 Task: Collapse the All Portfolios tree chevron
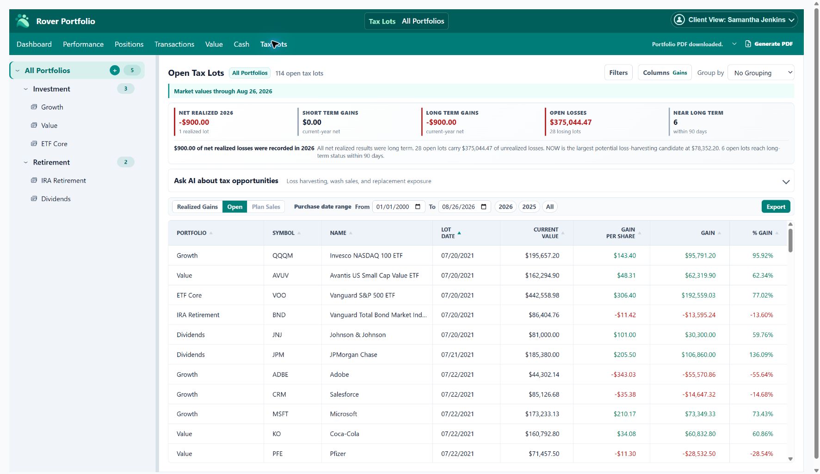tap(18, 71)
